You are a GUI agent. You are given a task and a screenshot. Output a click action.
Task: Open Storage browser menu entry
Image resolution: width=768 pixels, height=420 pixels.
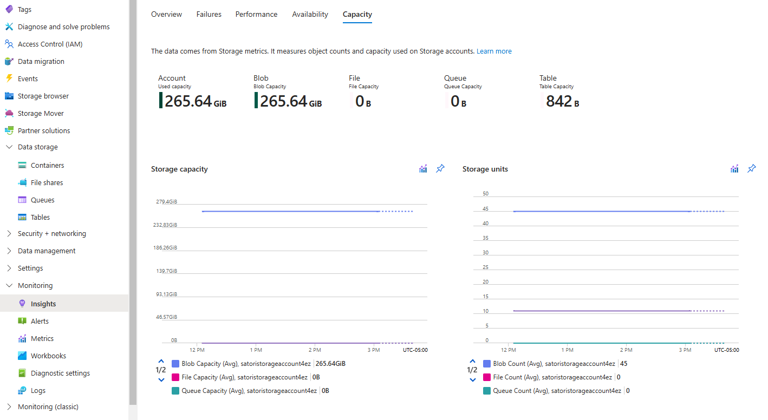tap(43, 96)
